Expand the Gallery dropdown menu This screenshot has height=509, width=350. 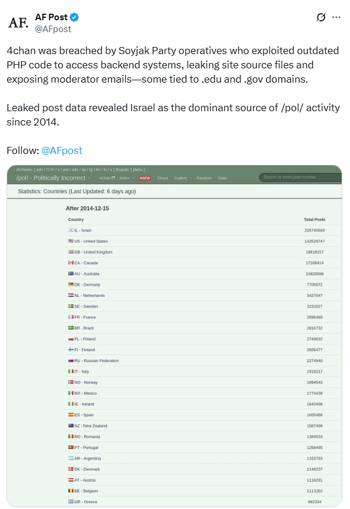[183, 178]
